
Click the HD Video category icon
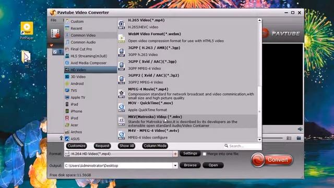point(67,69)
